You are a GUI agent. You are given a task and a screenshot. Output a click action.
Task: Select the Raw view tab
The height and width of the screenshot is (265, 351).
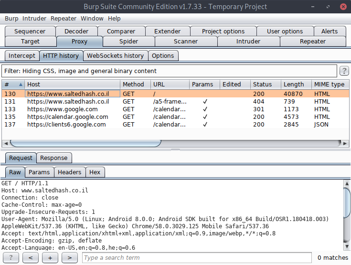pyautogui.click(x=15, y=172)
